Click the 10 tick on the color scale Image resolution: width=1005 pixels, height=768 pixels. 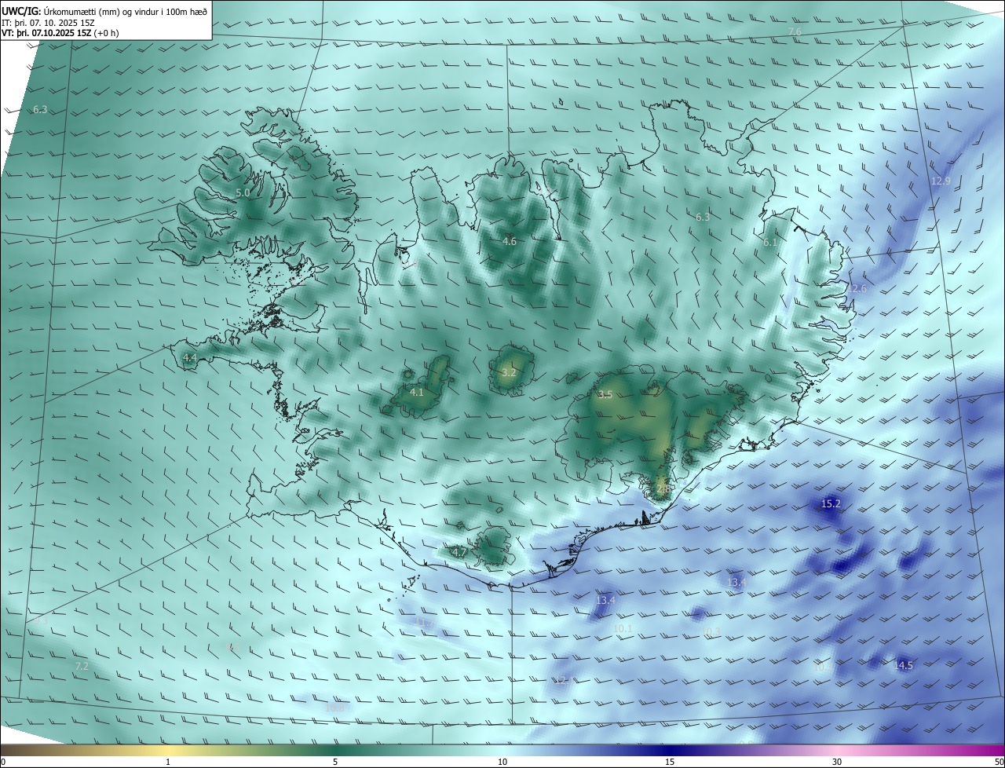pyautogui.click(x=502, y=762)
